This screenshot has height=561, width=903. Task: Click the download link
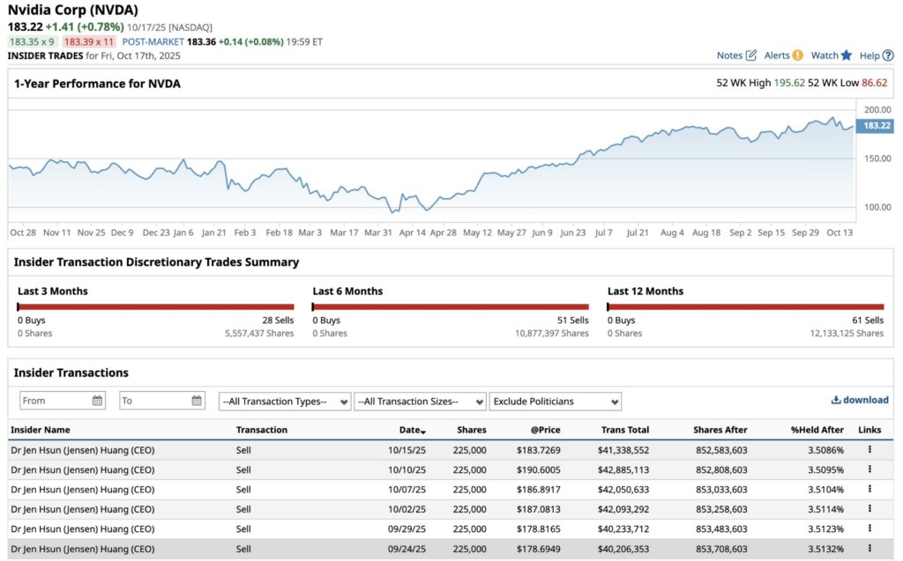click(860, 400)
